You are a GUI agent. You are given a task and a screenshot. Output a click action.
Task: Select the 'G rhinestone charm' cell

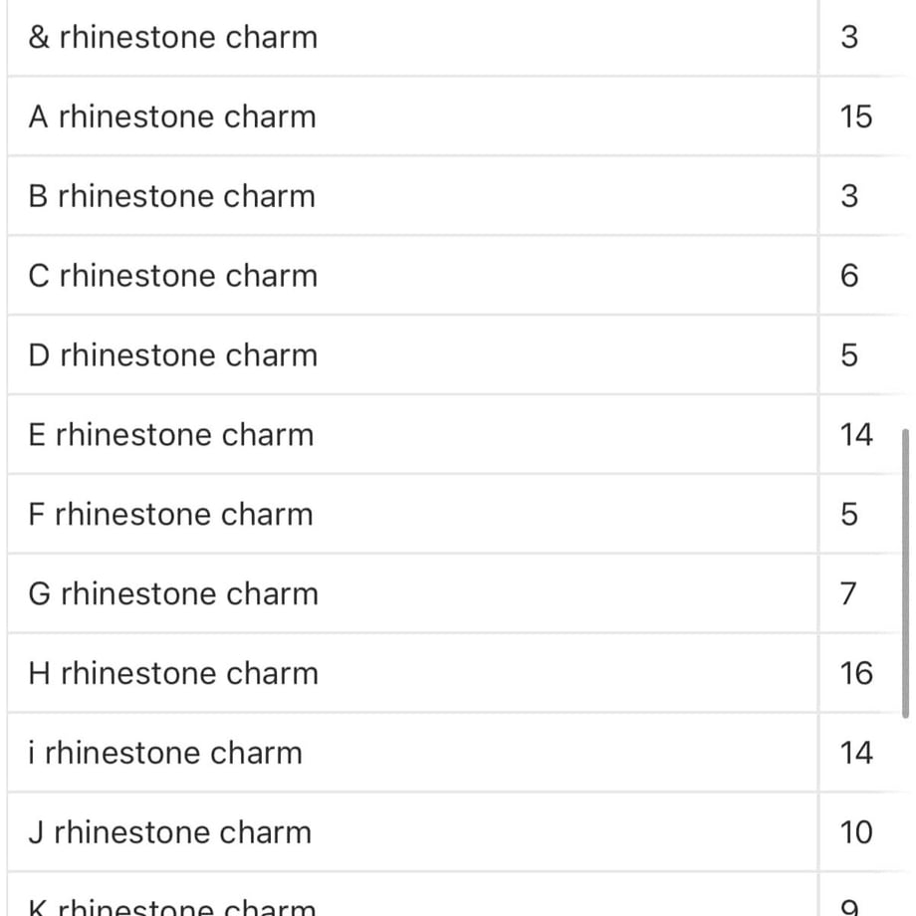[412, 593]
